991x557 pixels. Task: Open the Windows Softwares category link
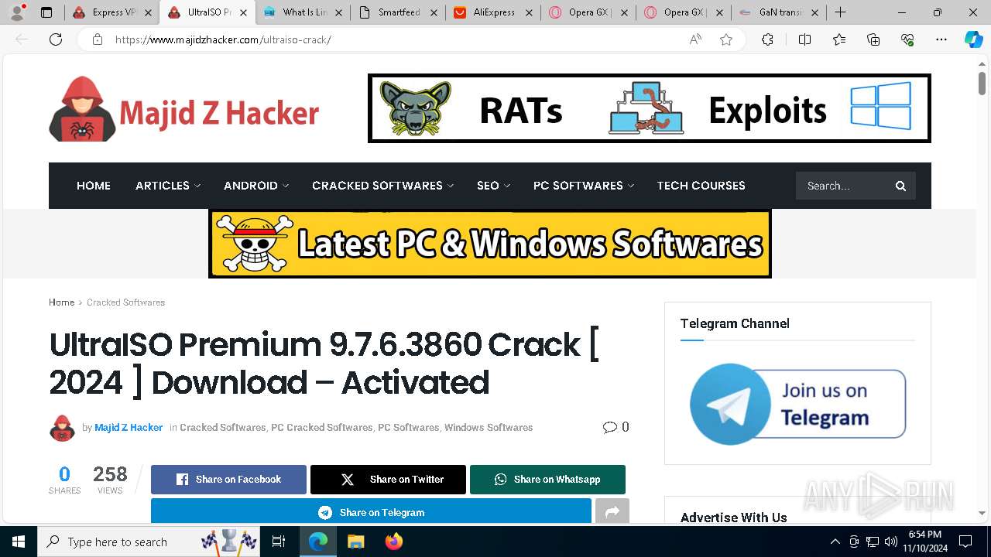[x=489, y=427]
